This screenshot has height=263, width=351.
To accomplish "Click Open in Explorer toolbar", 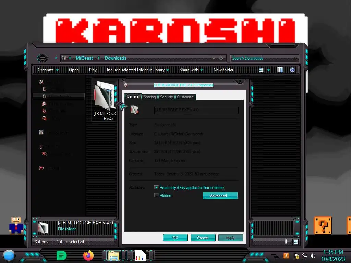I will [74, 70].
